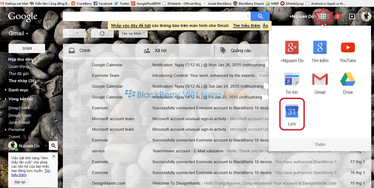Open Facebook bookmark in bookmarks bar
374x188 pixels.
(x=103, y=3)
